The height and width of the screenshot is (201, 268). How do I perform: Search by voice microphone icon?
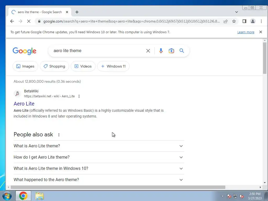click(161, 51)
